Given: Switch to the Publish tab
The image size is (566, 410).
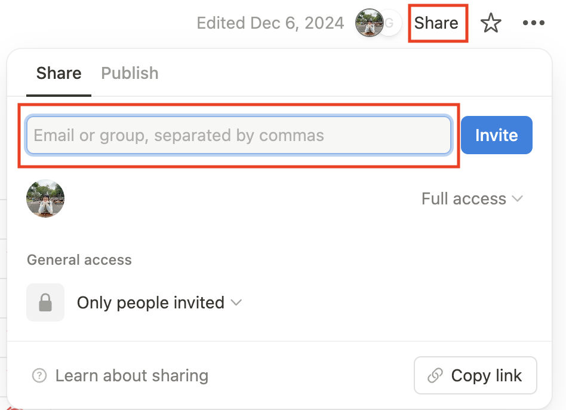Looking at the screenshot, I should click(x=130, y=74).
